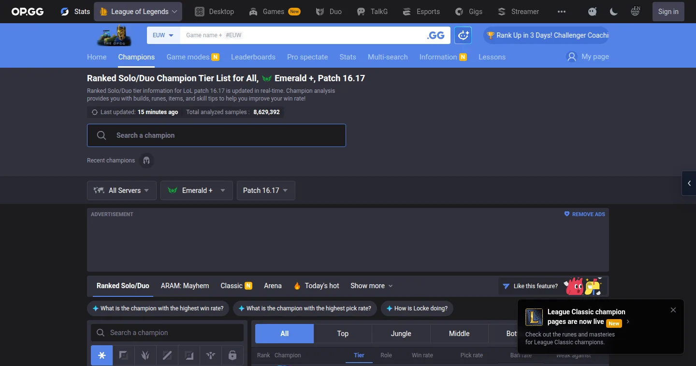Switch to the ARAM: Mayhem tab
This screenshot has height=366, width=696.
click(185, 286)
